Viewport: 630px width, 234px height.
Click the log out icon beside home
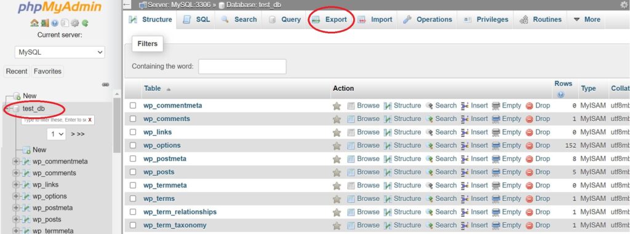(44, 23)
